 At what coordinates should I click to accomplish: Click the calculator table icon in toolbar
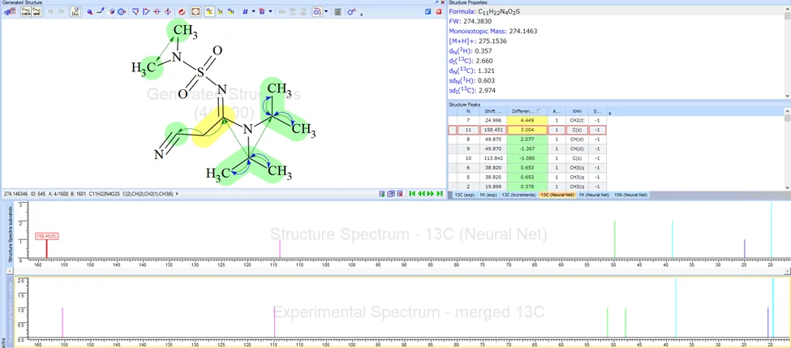[337, 11]
